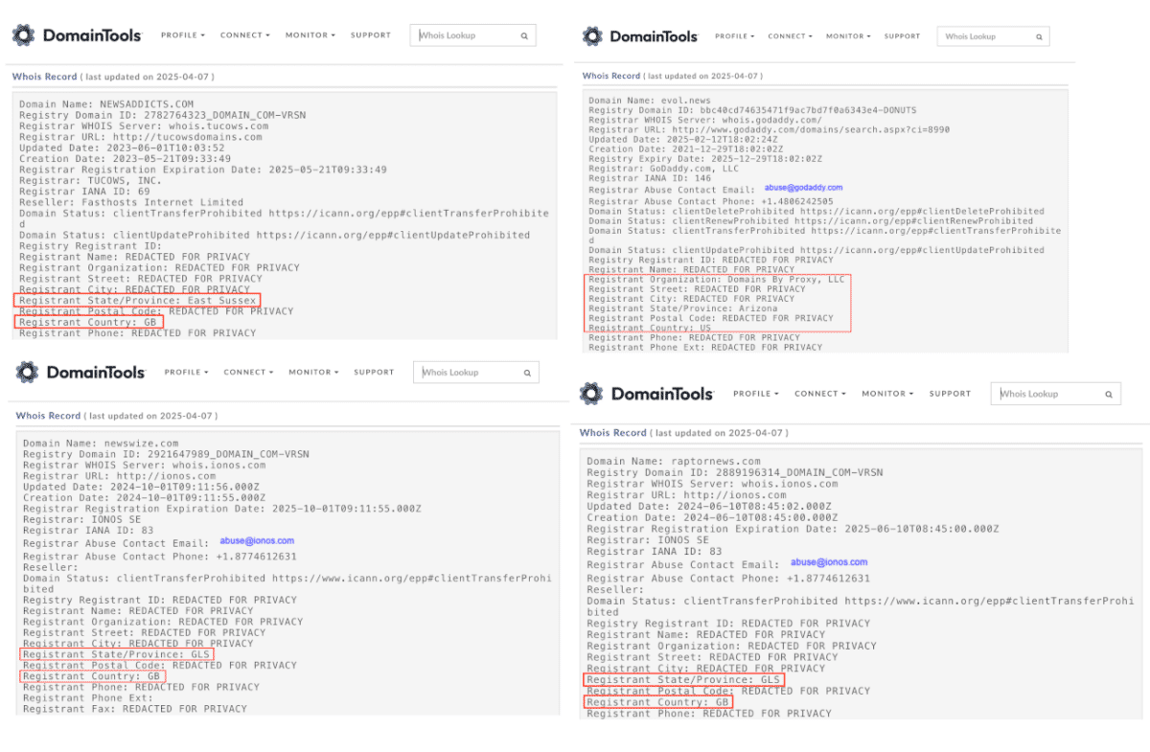Click 'Registrar URL: http://tucowsdomains.com' line
This screenshot has width=1150, height=752.
pos(141,137)
